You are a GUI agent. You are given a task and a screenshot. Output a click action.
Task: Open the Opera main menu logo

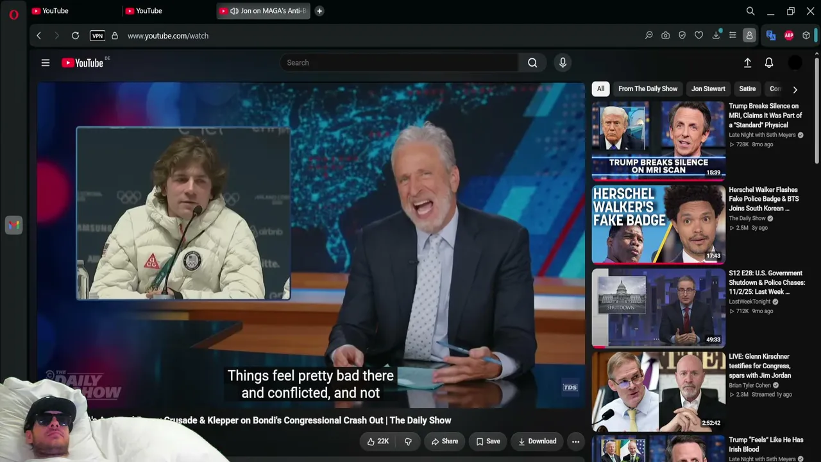click(x=13, y=14)
